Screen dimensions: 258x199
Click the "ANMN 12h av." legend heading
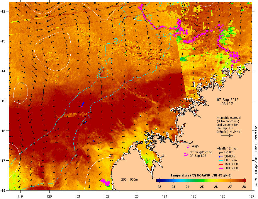(227, 148)
